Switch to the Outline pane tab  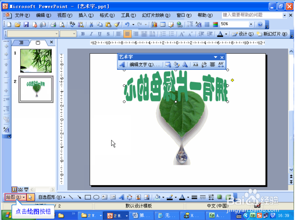[21, 43]
